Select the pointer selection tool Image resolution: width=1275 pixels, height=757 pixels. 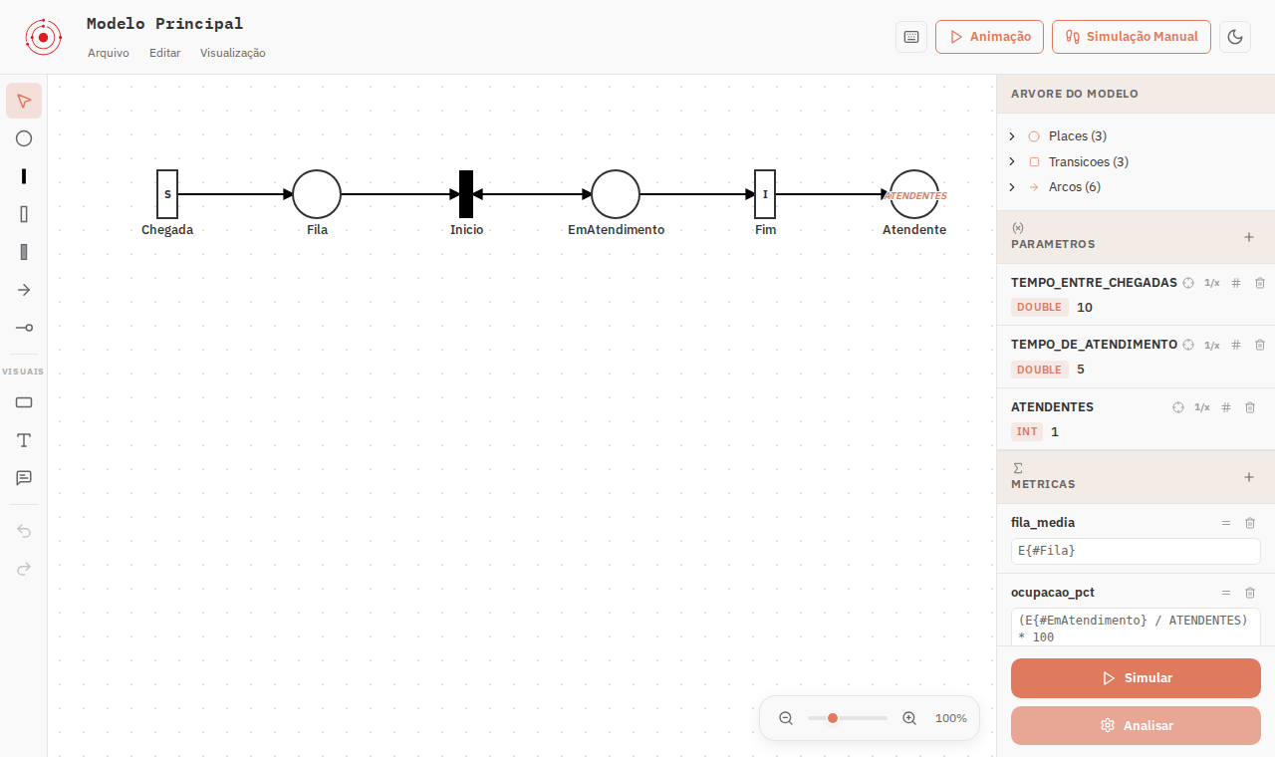click(24, 101)
